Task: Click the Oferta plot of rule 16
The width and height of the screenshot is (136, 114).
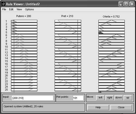Action: (112, 64)
